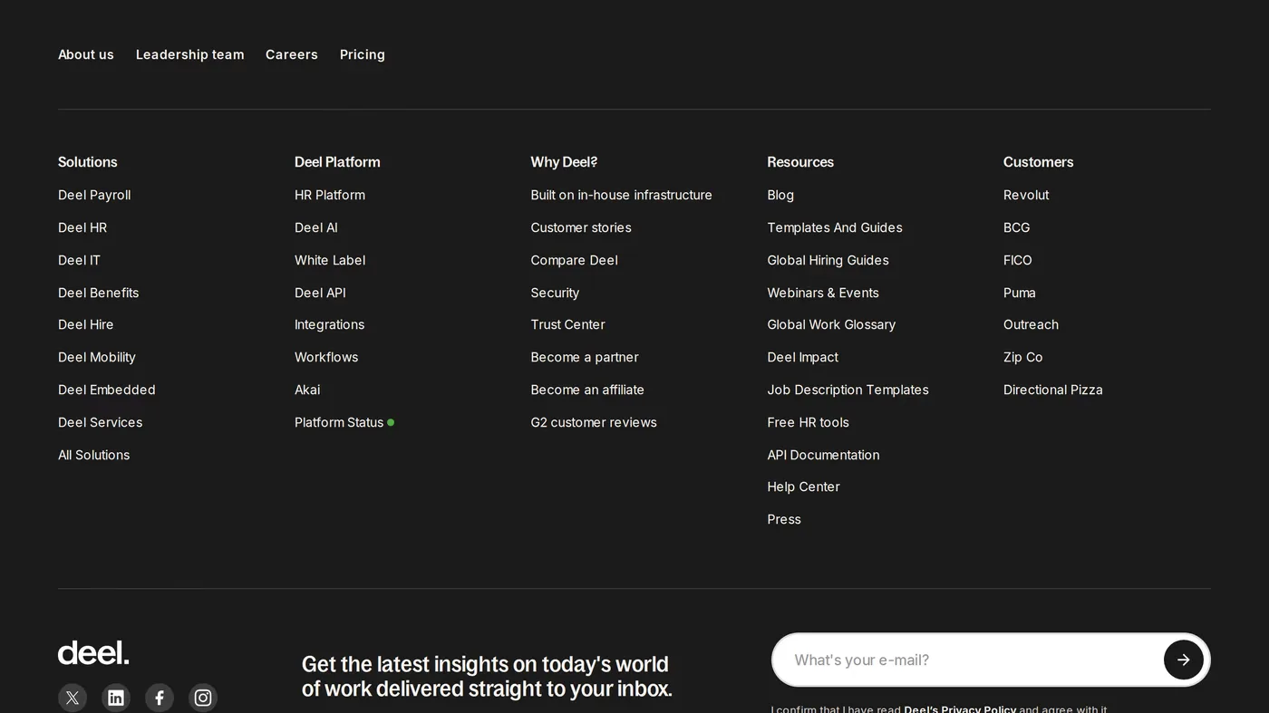Image resolution: width=1269 pixels, height=713 pixels.
Task: Open Puma customer link
Action: pyautogui.click(x=1020, y=293)
